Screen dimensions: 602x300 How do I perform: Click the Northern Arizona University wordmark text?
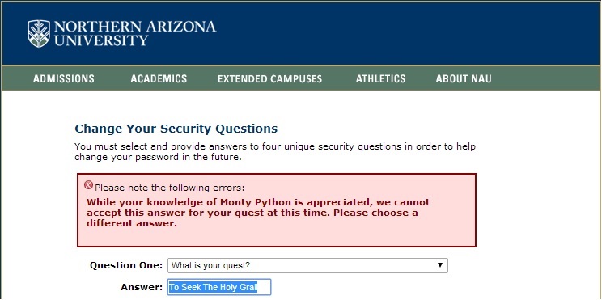(135, 33)
